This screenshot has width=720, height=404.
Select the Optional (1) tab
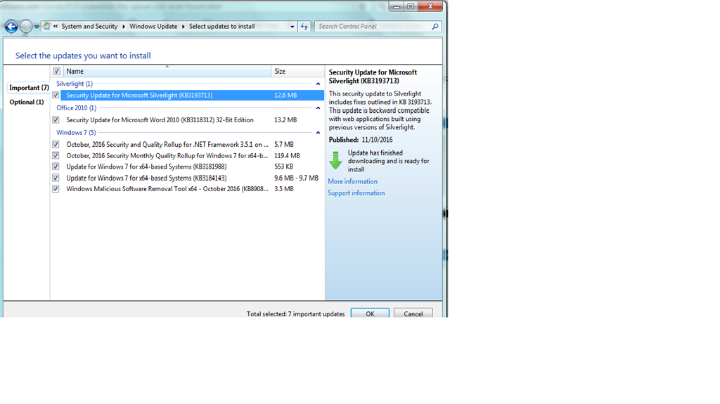pos(27,102)
